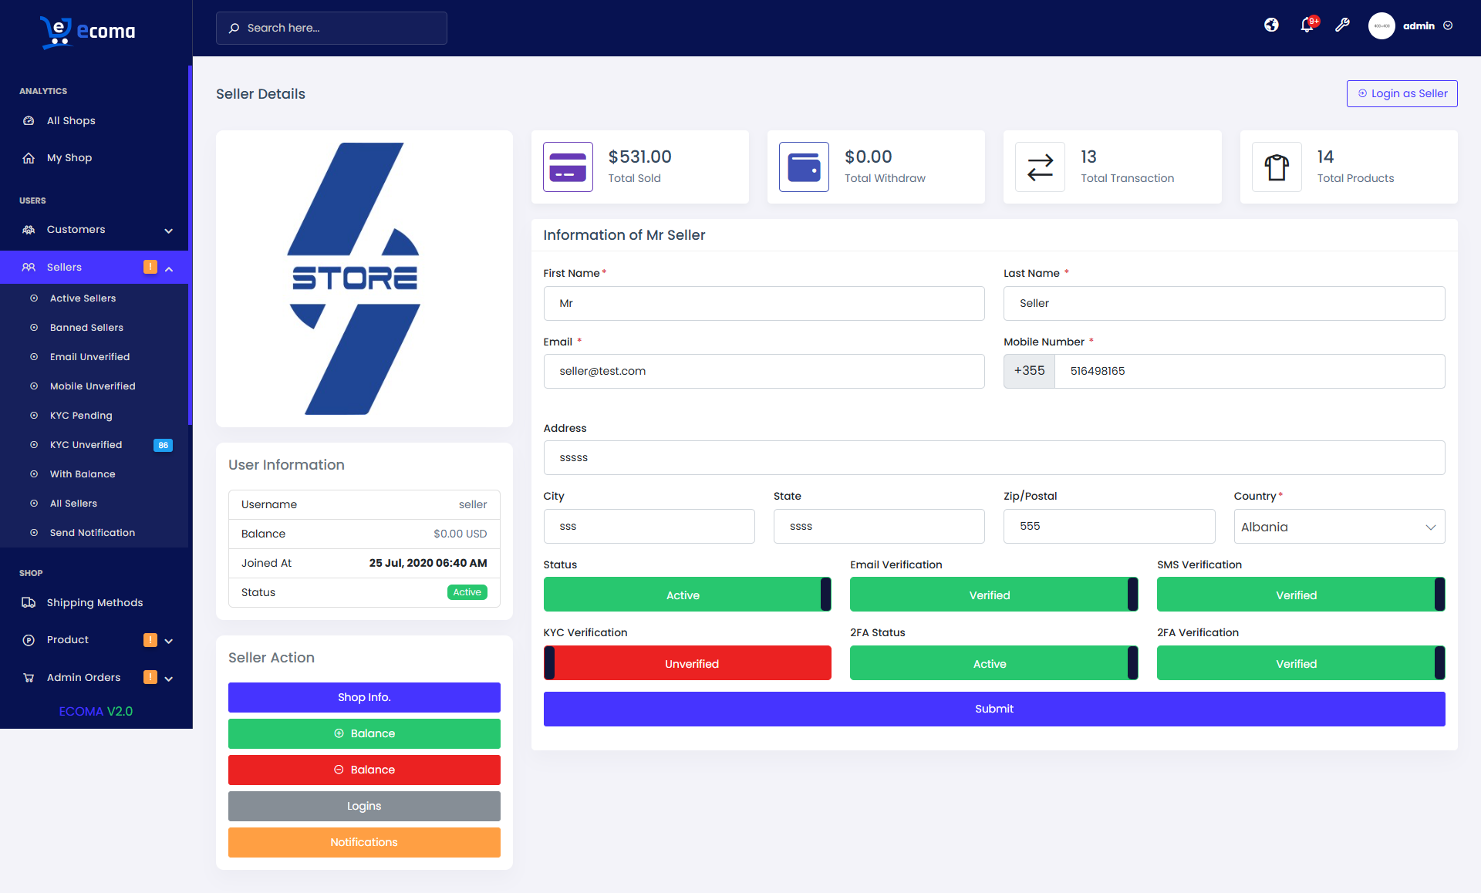Click the wrench settings icon
Image resolution: width=1481 pixels, height=893 pixels.
1342,25
